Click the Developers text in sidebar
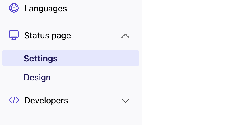231x125 pixels. coord(46,100)
